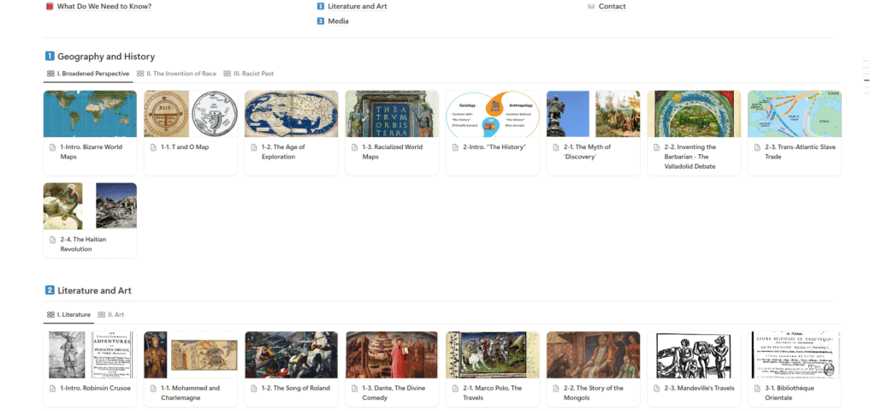Click the page icon on 'Mandeville's Travels' card
This screenshot has width=876, height=411.
click(656, 388)
